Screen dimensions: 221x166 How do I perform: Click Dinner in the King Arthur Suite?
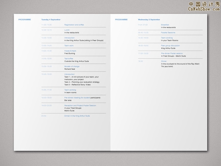77,116
